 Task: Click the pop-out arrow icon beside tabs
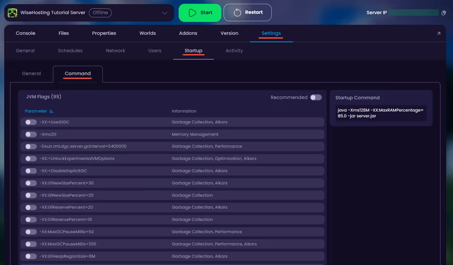point(439,33)
